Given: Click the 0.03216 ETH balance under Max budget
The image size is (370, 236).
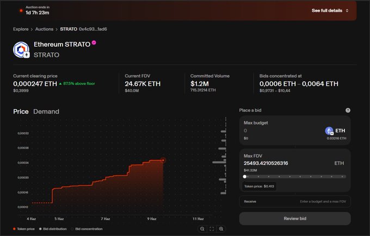Looking at the screenshot, I should point(336,139).
